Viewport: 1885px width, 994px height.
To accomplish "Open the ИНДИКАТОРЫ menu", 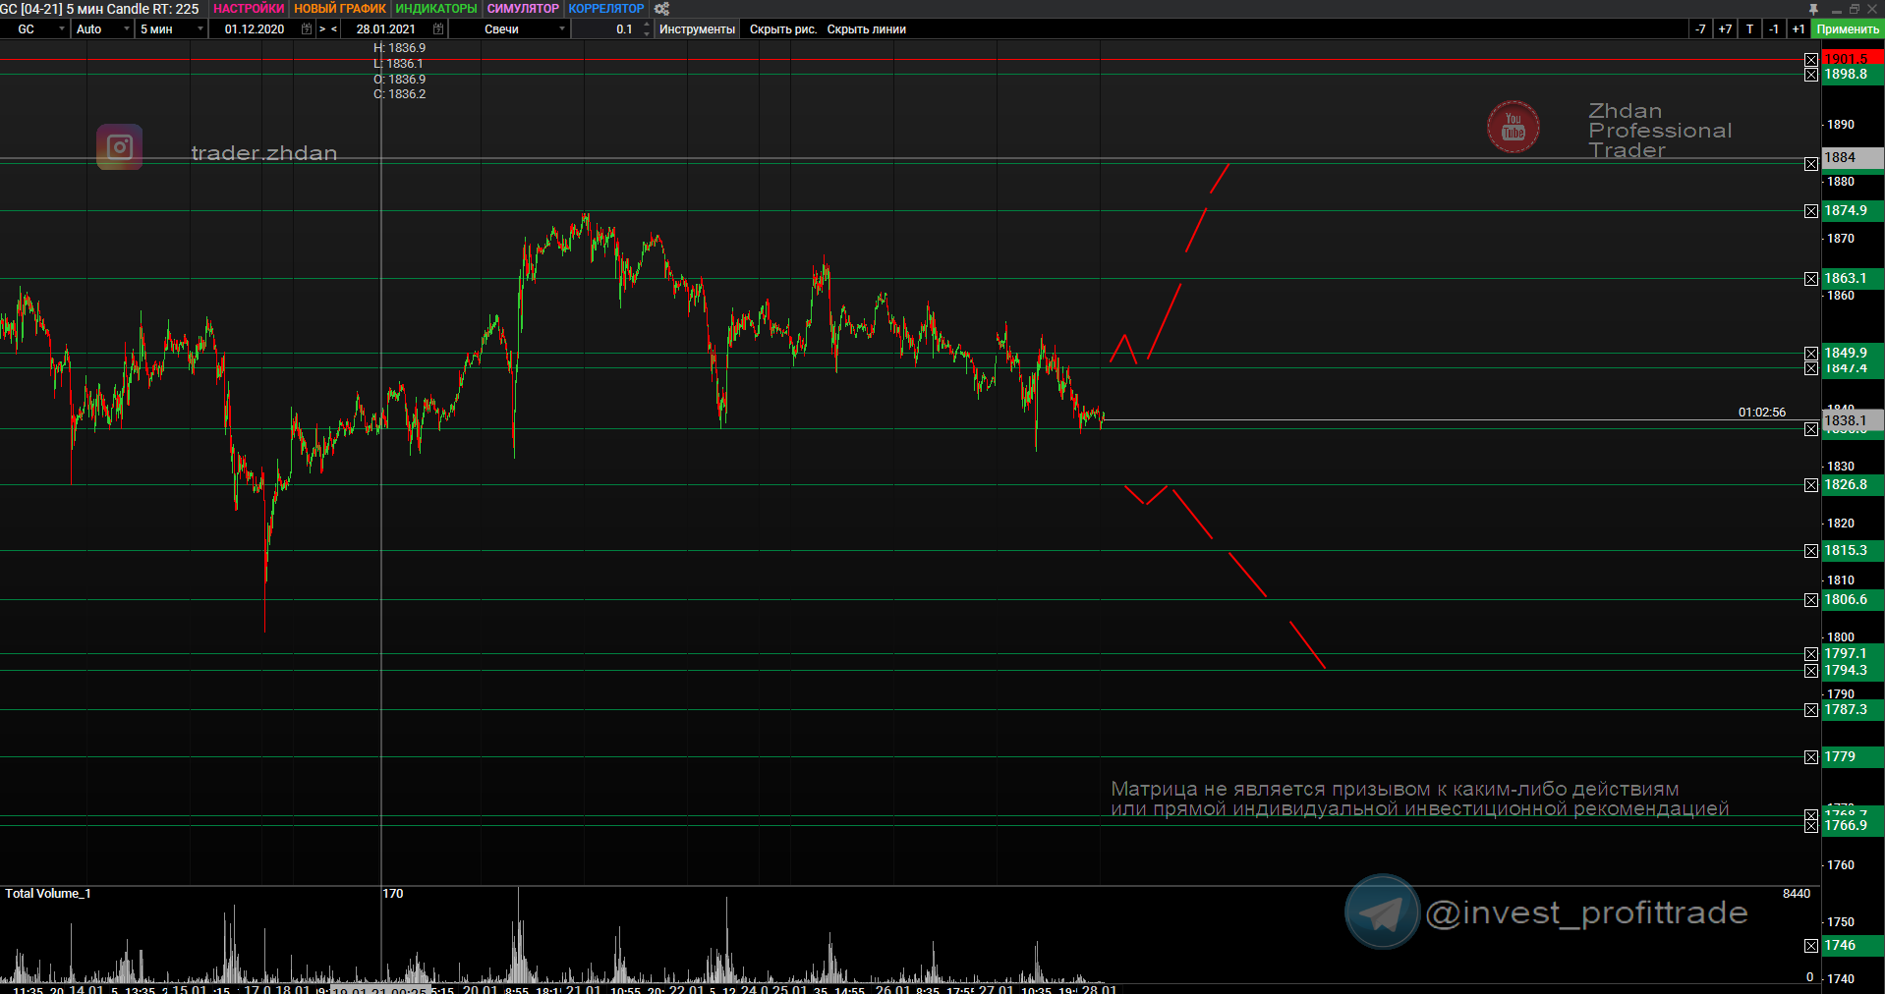I will 436,9.
